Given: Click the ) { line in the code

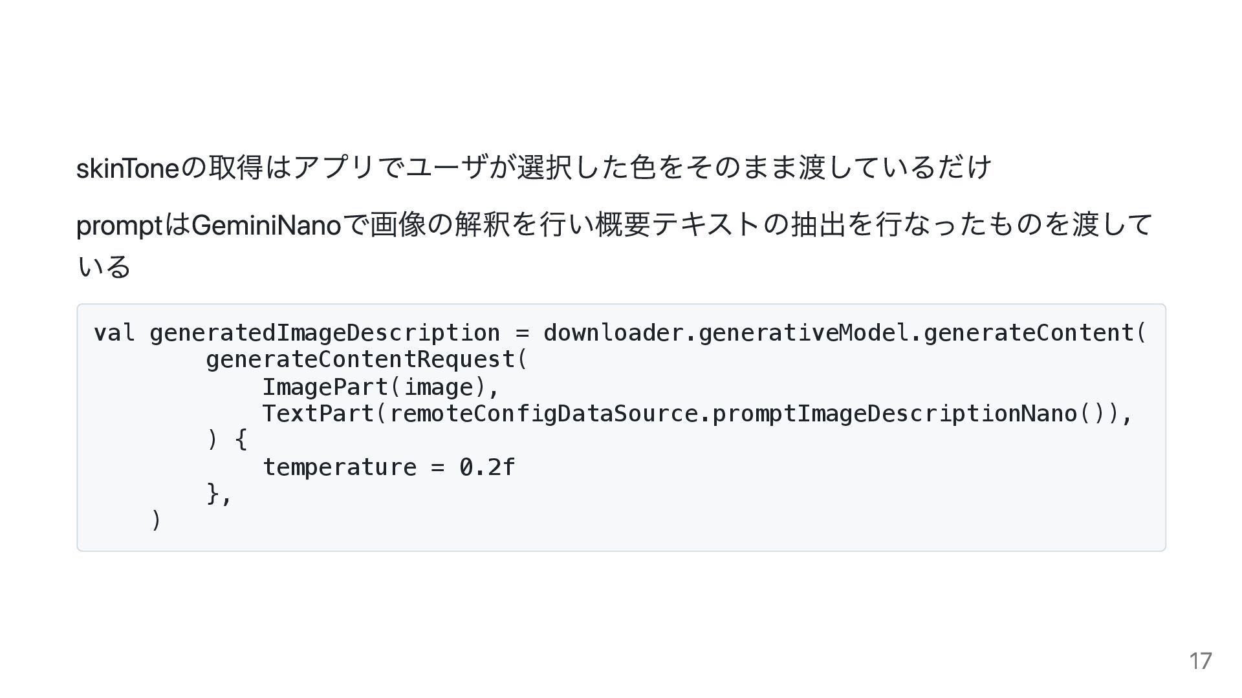Looking at the screenshot, I should [x=226, y=440].
